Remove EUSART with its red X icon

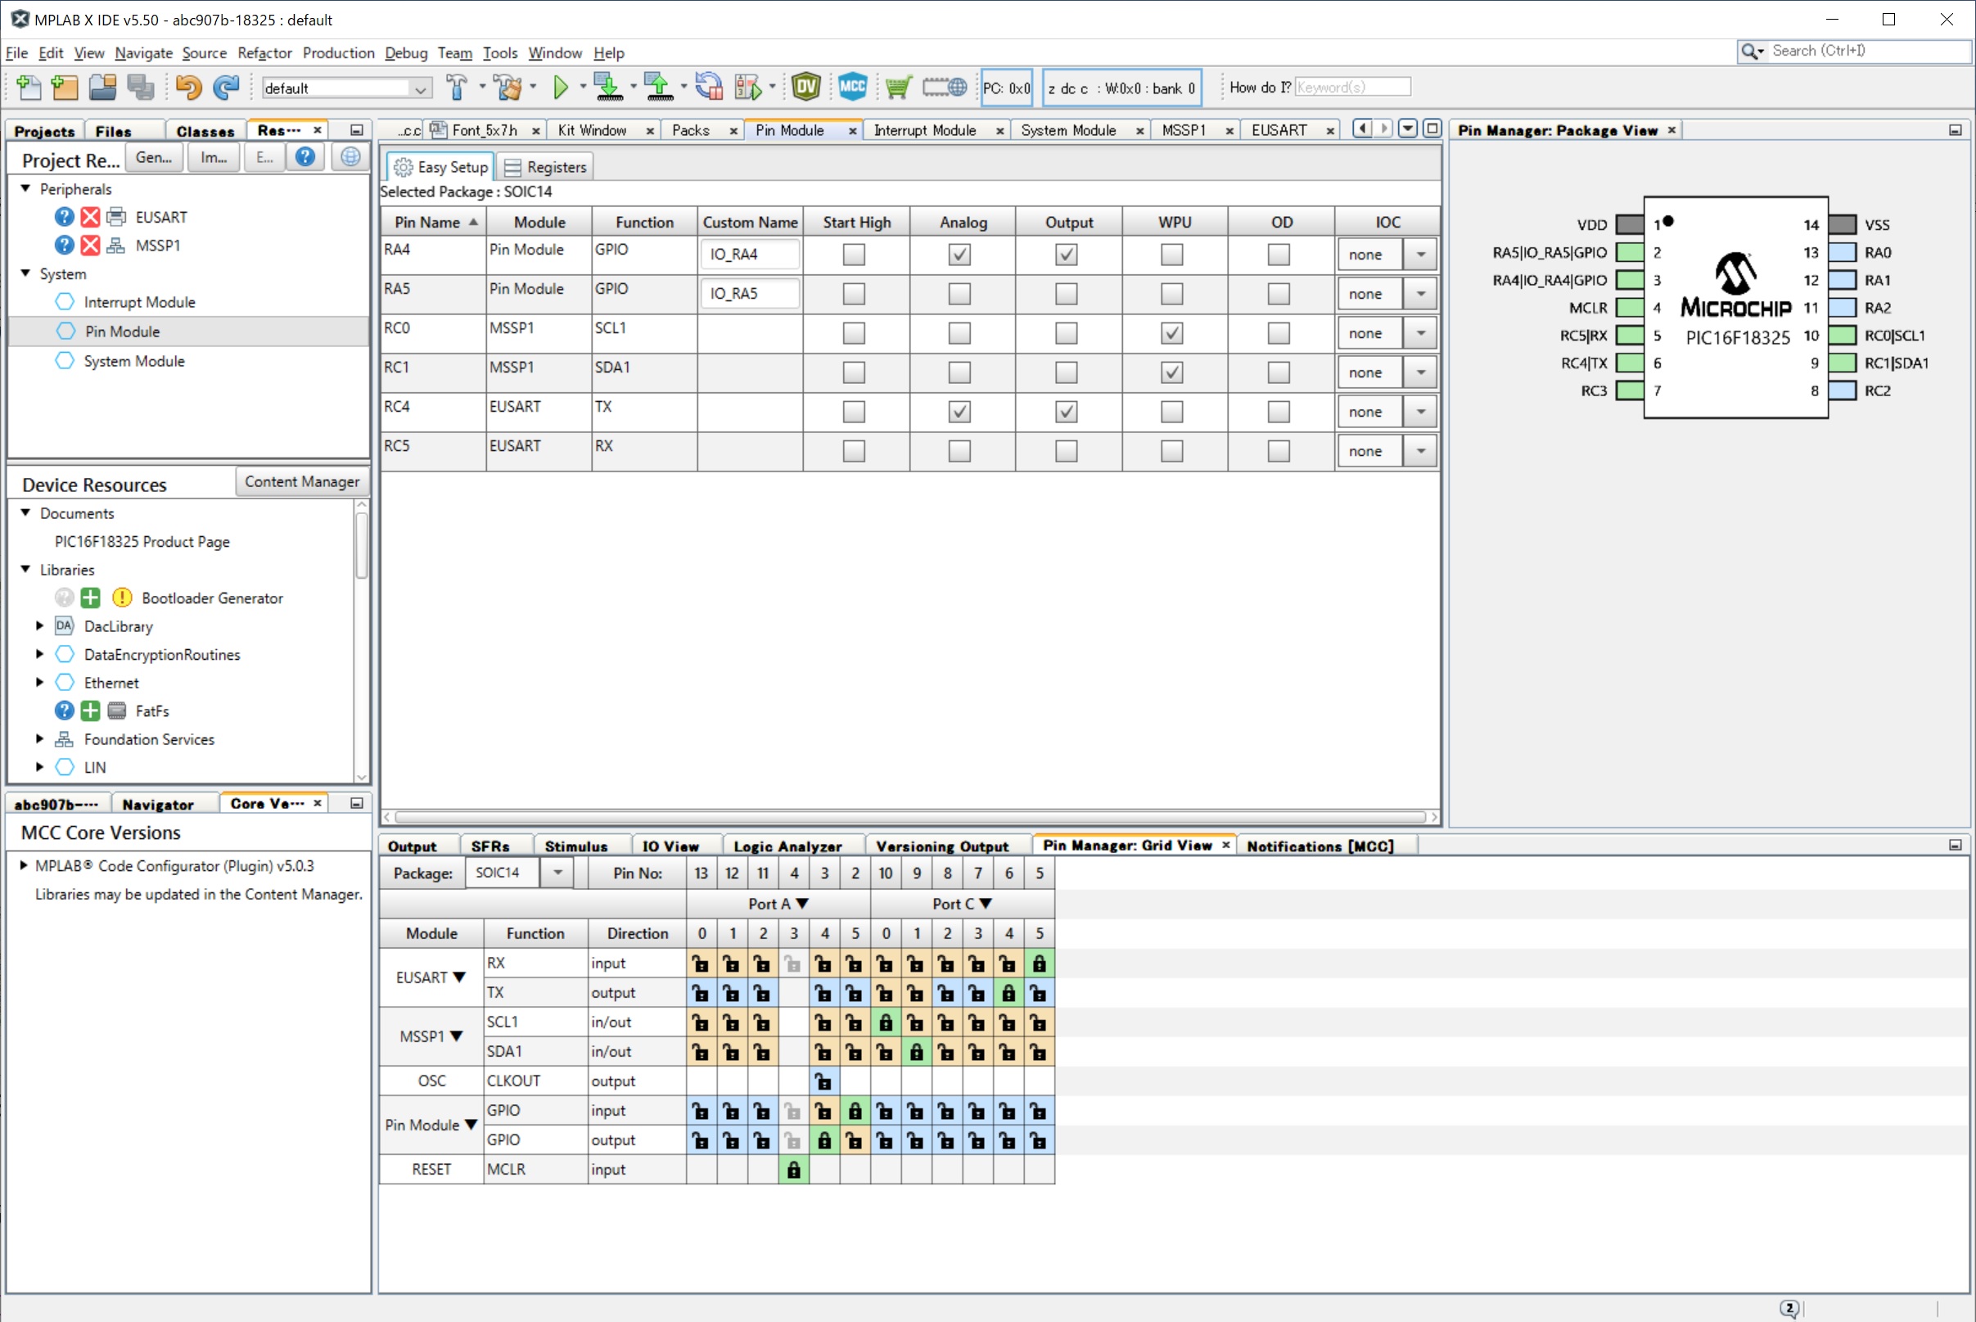tap(90, 217)
